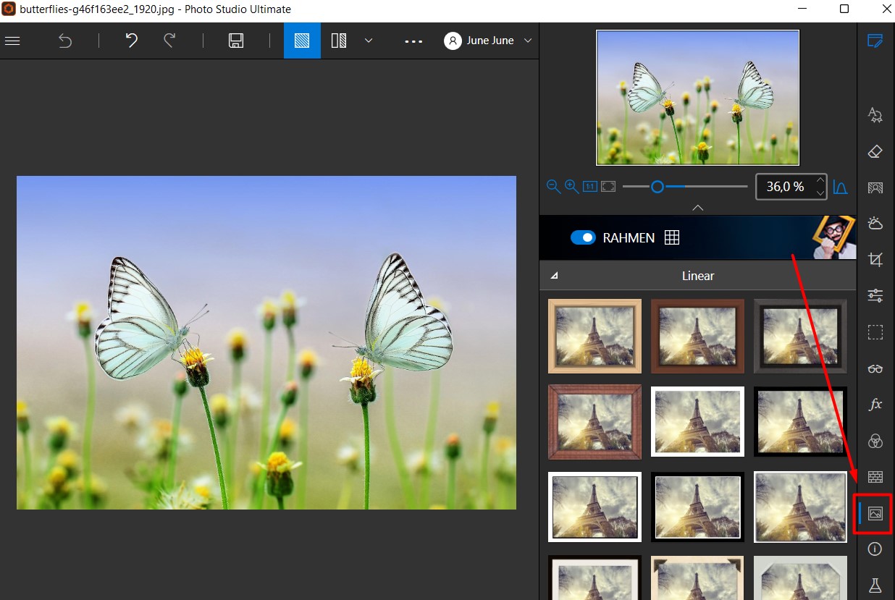Redo the last edit
This screenshot has height=600, width=895.
pyautogui.click(x=169, y=41)
